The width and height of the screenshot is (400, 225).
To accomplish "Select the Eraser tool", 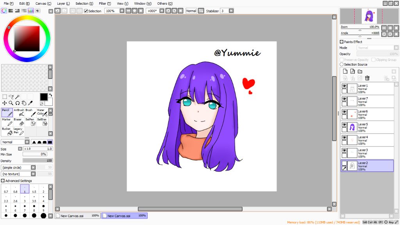I will click(19, 122).
